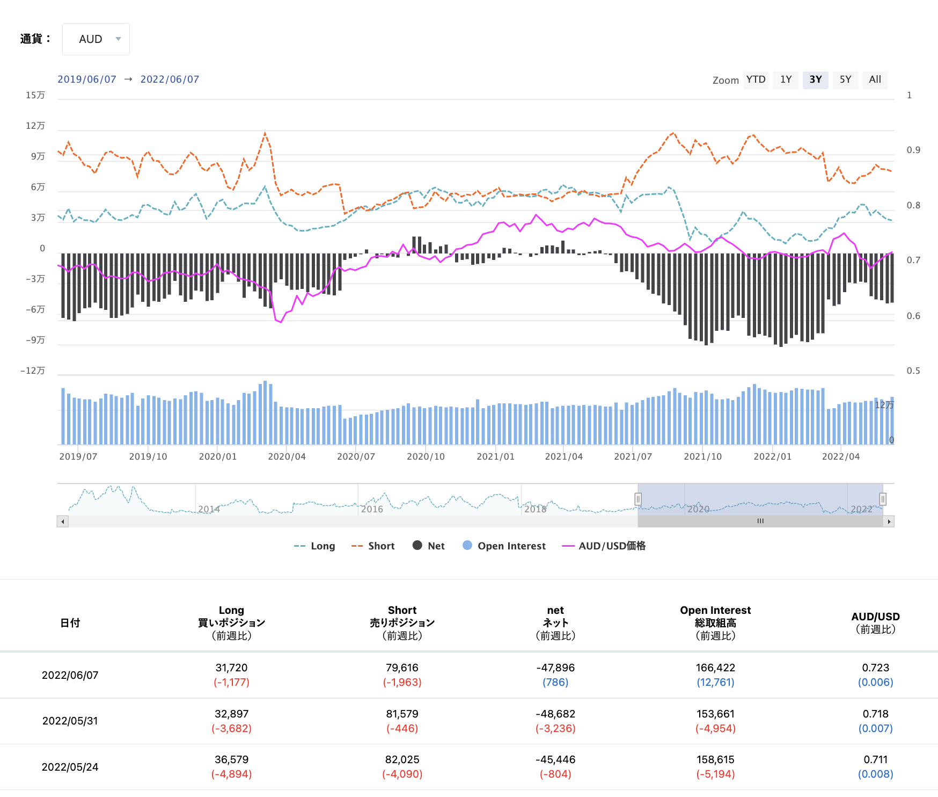Click the 2016 label in navigator

[372, 509]
